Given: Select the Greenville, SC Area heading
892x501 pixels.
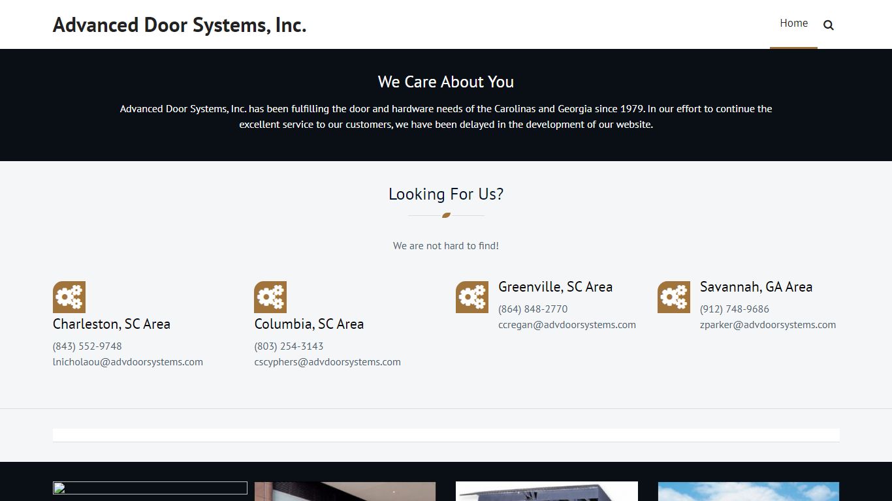Looking at the screenshot, I should 555,287.
